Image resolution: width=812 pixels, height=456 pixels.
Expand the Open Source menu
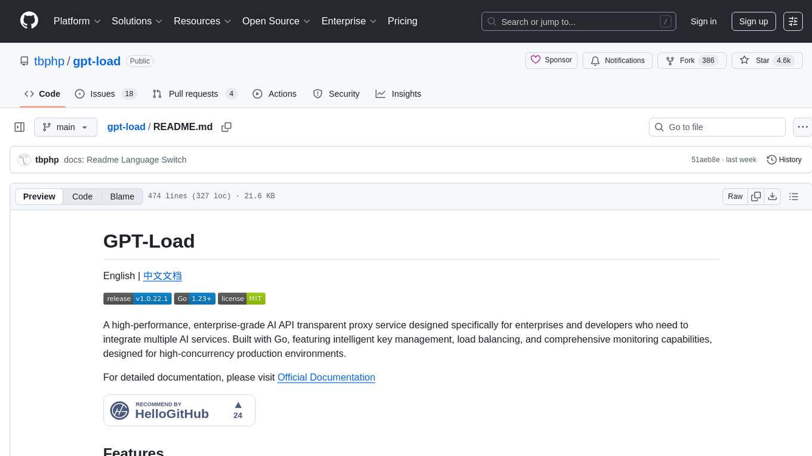point(276,21)
